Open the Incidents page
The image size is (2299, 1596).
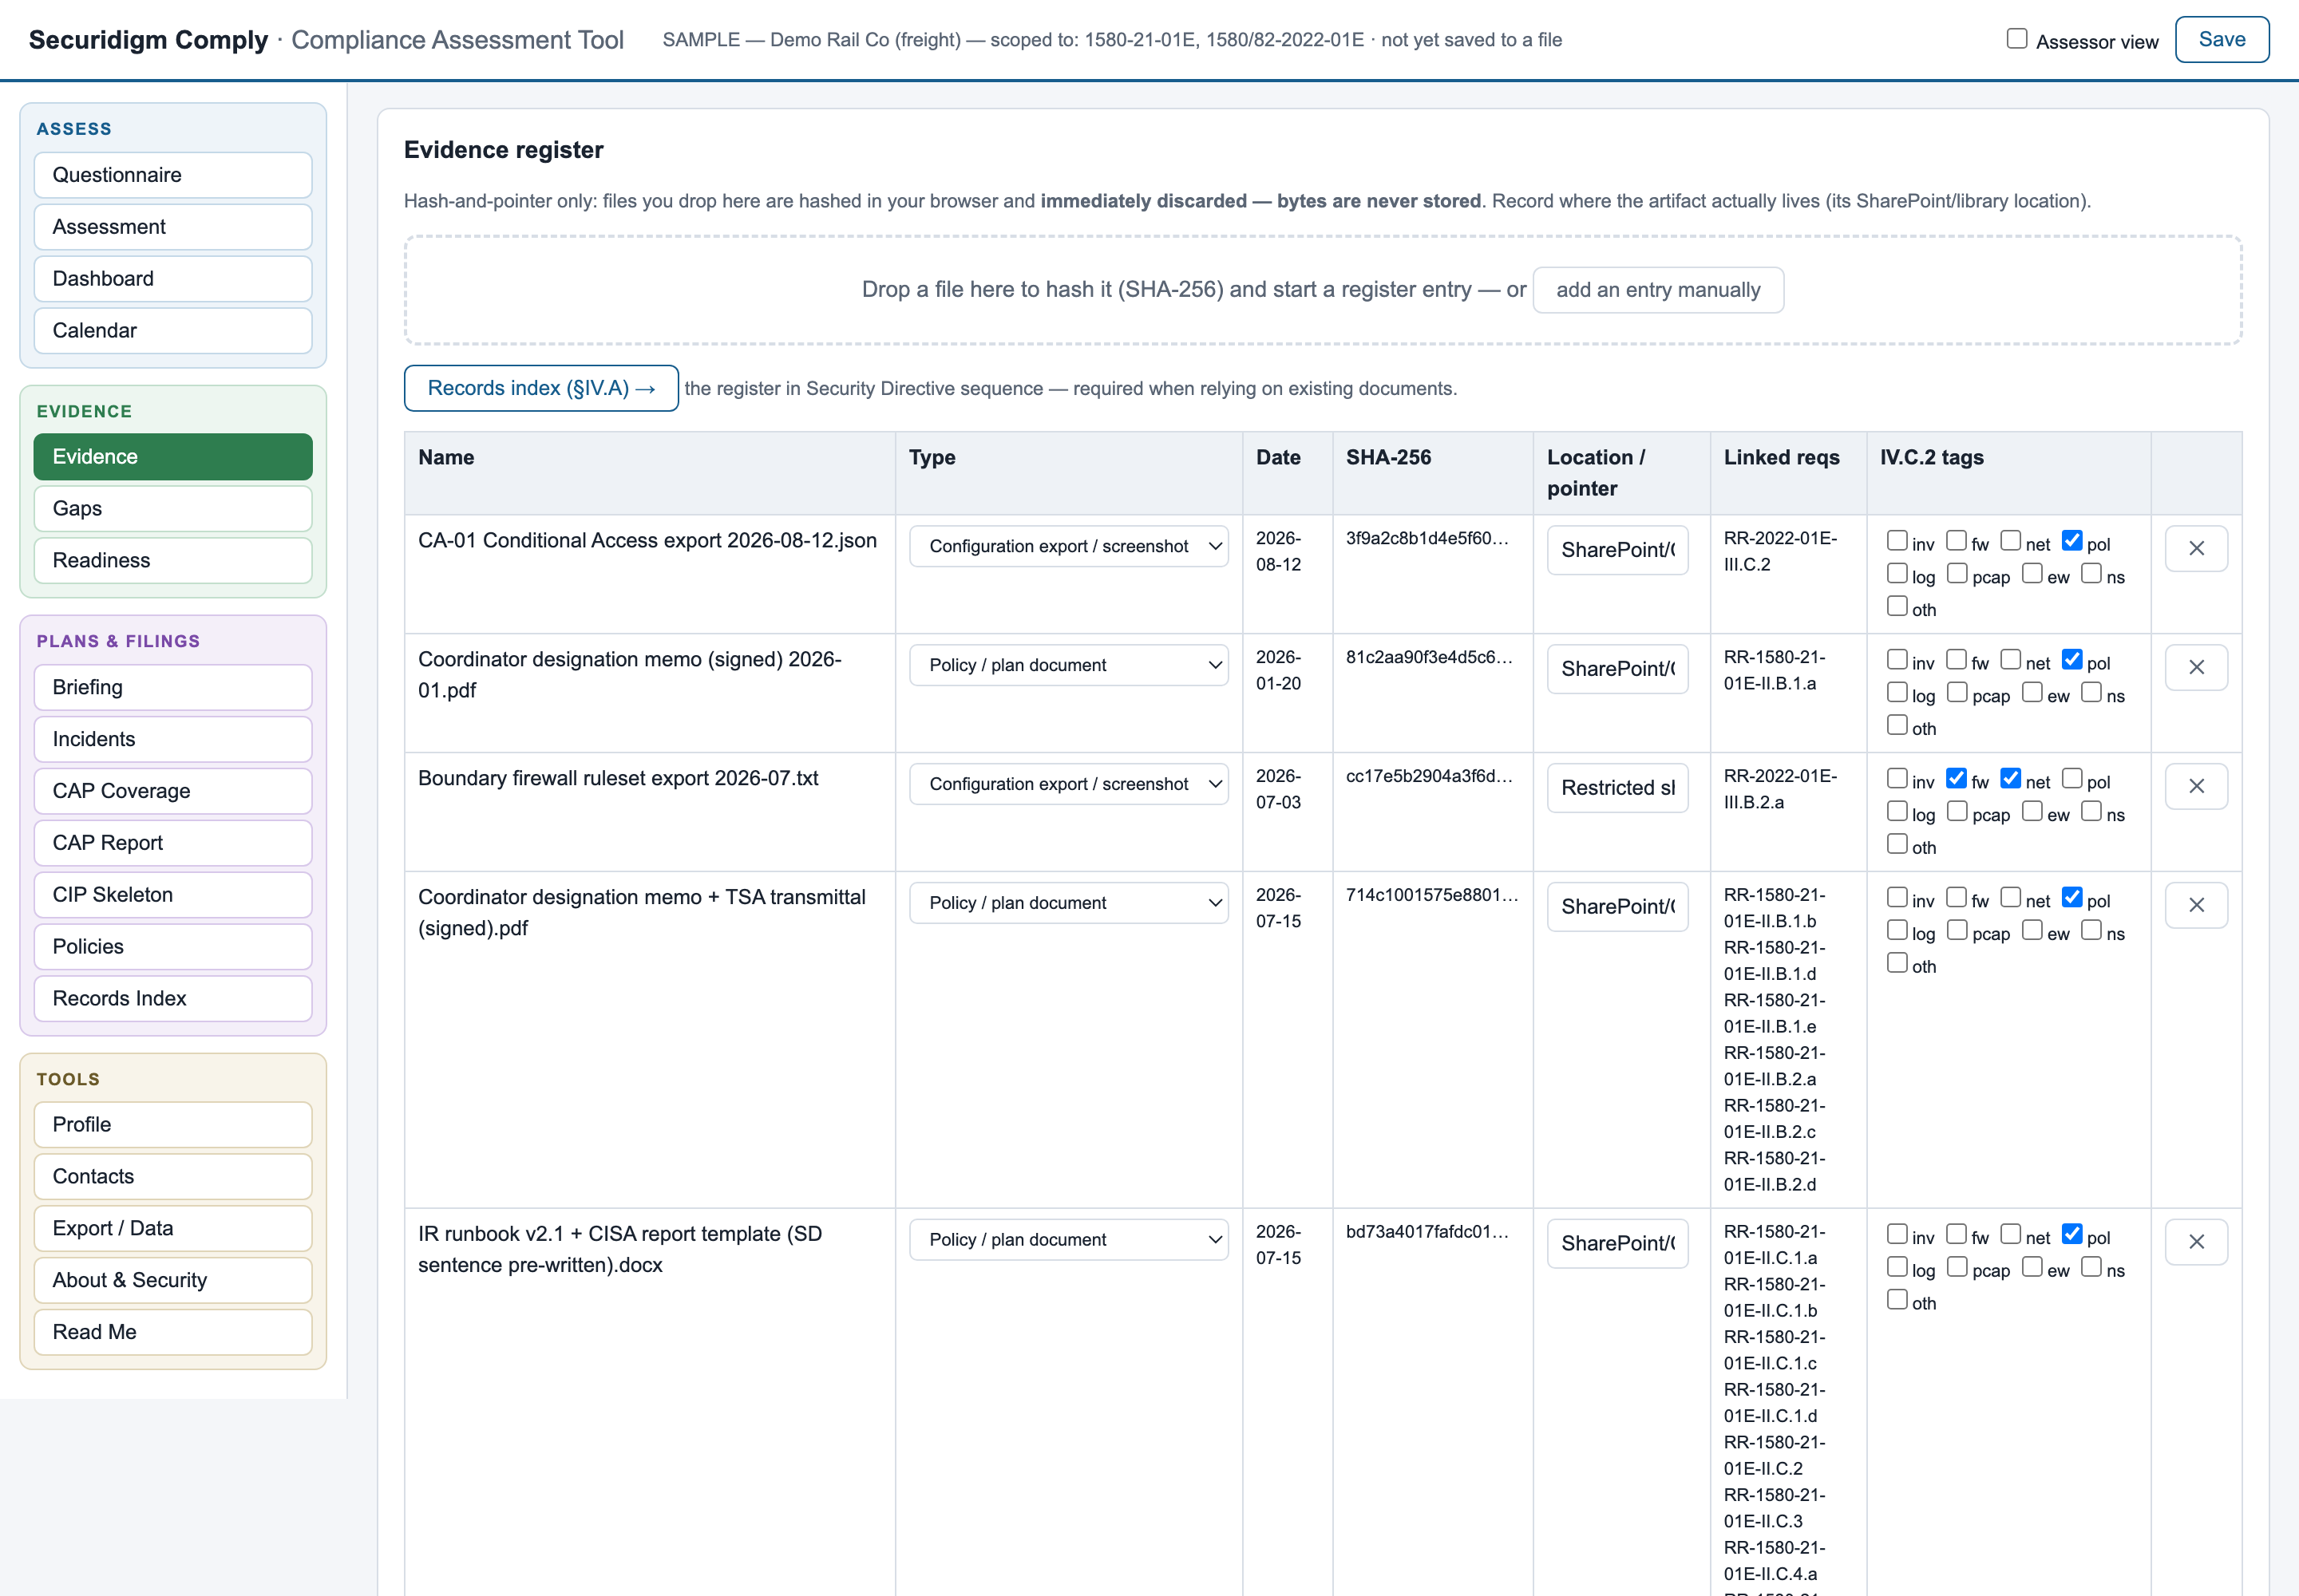pos(173,740)
